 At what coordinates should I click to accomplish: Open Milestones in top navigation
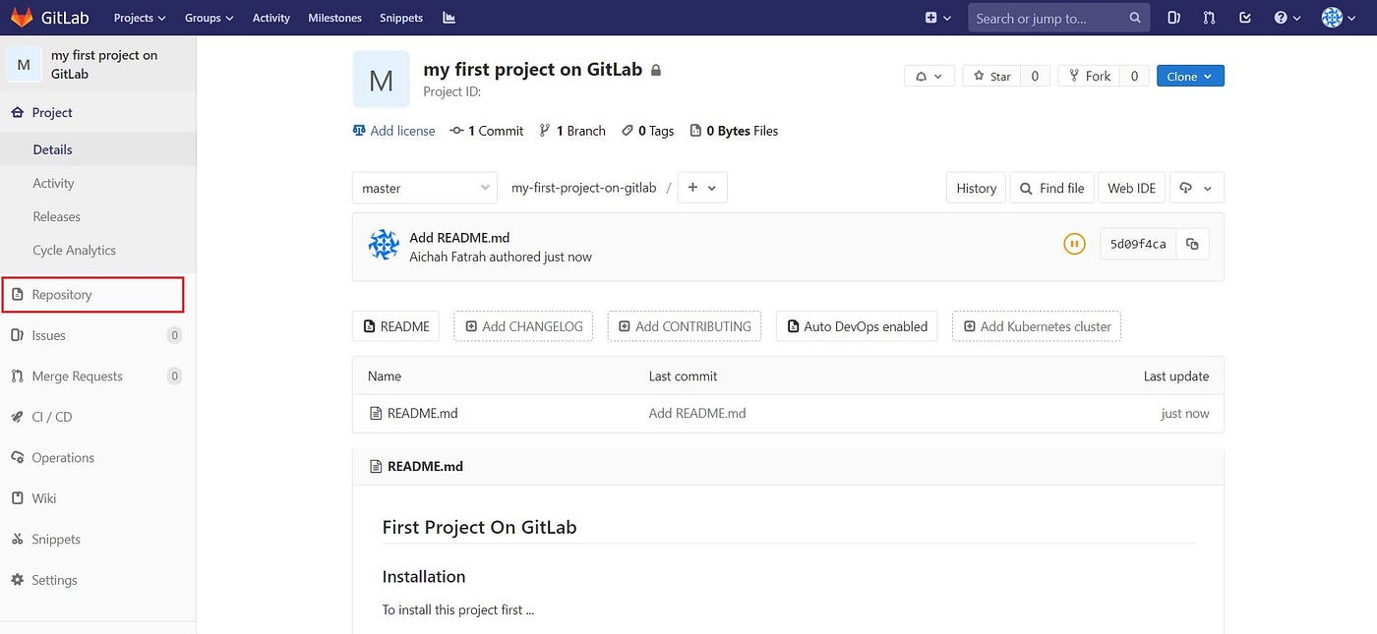click(x=334, y=18)
